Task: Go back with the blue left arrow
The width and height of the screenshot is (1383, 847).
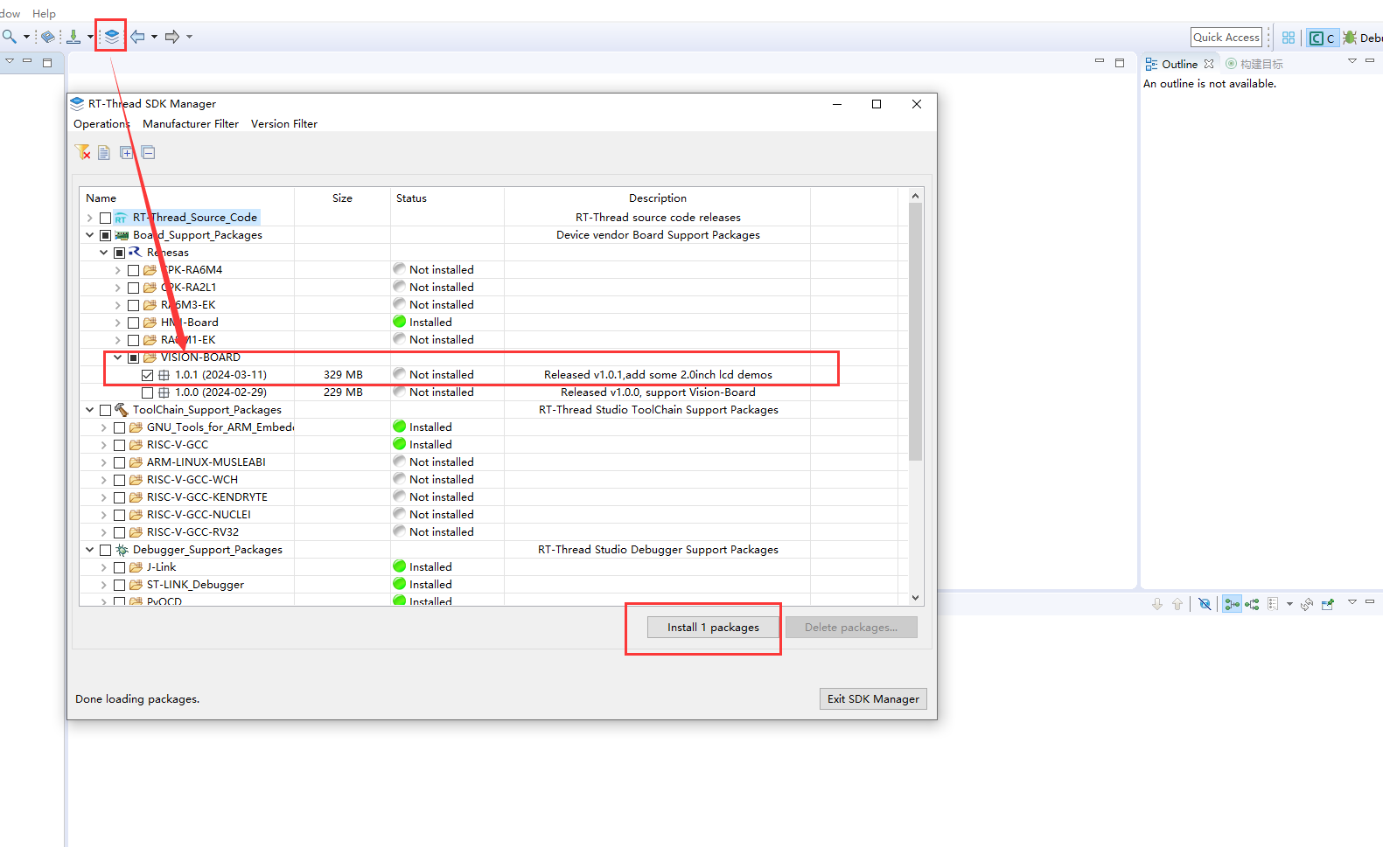Action: 137,37
